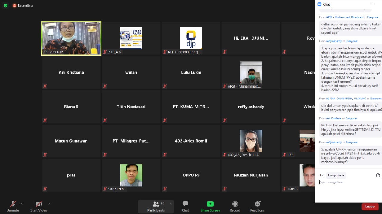Click the Chat icon in toolbar
This screenshot has height=214, width=382.
(185, 206)
